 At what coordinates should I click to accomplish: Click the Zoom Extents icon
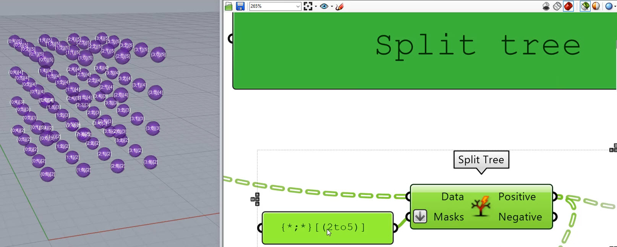click(x=308, y=6)
